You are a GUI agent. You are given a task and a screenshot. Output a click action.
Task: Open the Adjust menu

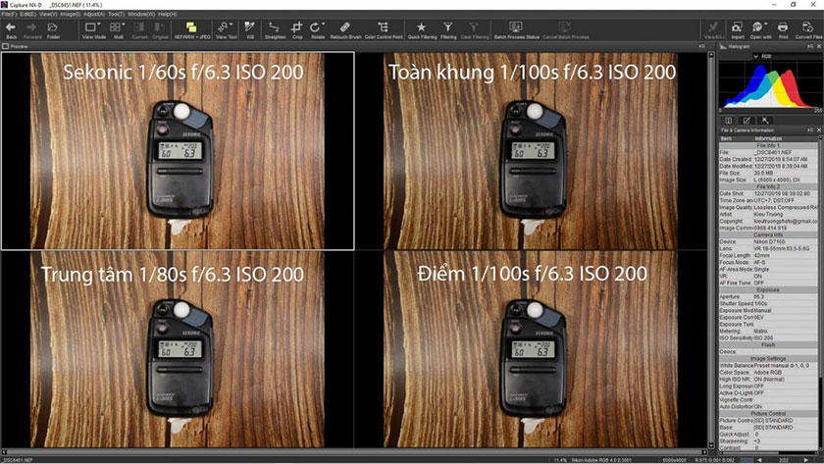coord(94,14)
